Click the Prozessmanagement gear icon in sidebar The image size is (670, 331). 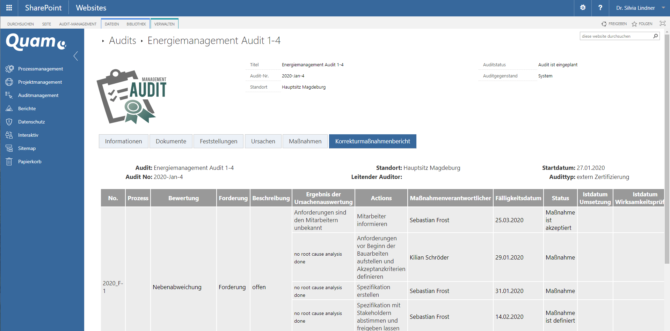click(x=9, y=69)
